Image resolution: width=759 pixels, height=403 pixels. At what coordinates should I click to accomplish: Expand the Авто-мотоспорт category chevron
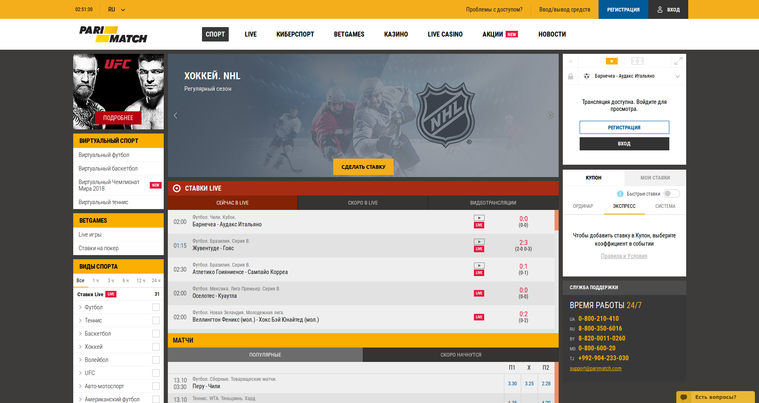pos(80,386)
